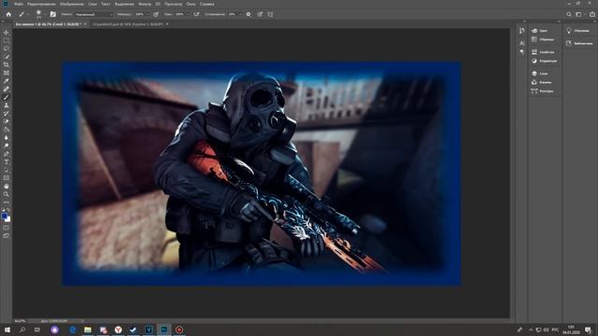
Task: Select the Pen tool
Action: point(7,154)
